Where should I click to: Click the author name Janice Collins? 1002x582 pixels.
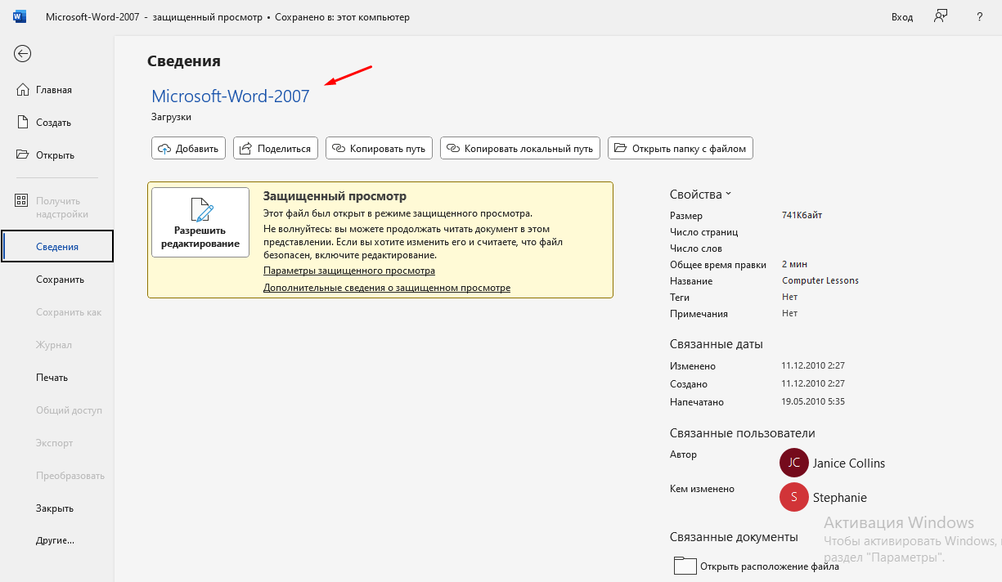[849, 463]
